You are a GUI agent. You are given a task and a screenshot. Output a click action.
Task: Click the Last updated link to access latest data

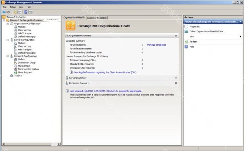point(105,91)
